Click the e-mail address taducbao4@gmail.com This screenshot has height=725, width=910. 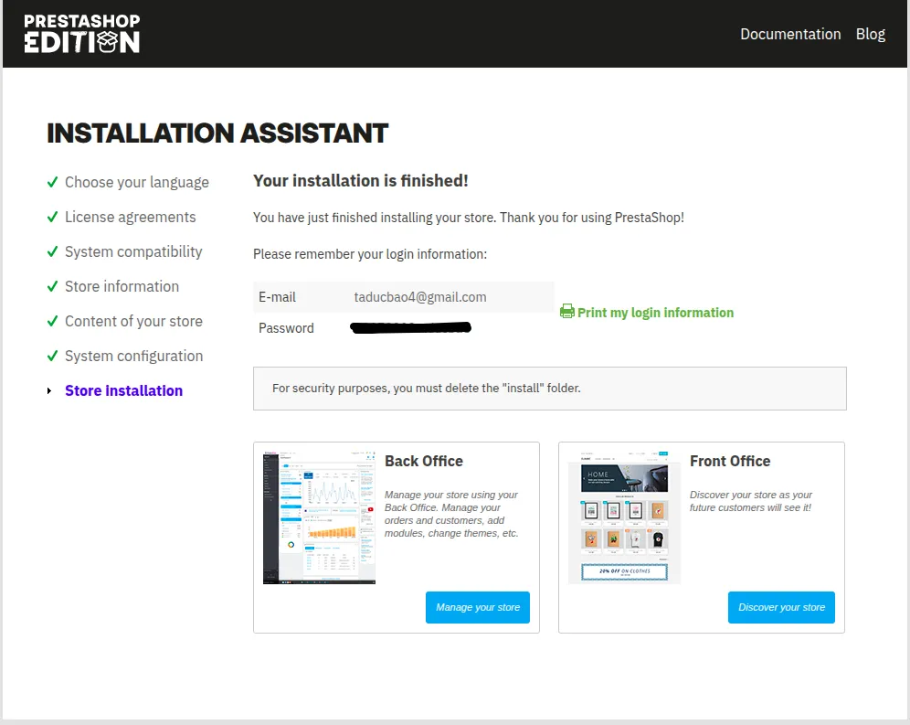tap(420, 297)
